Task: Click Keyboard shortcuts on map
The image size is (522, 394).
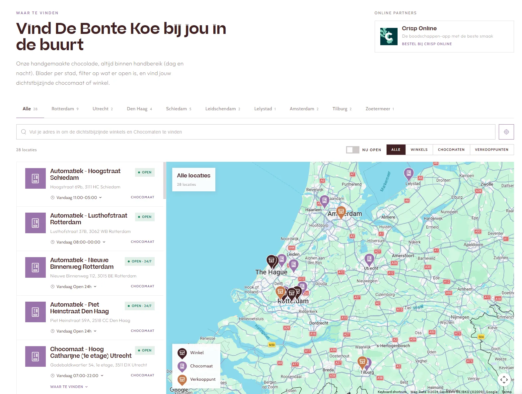Action: [392, 392]
